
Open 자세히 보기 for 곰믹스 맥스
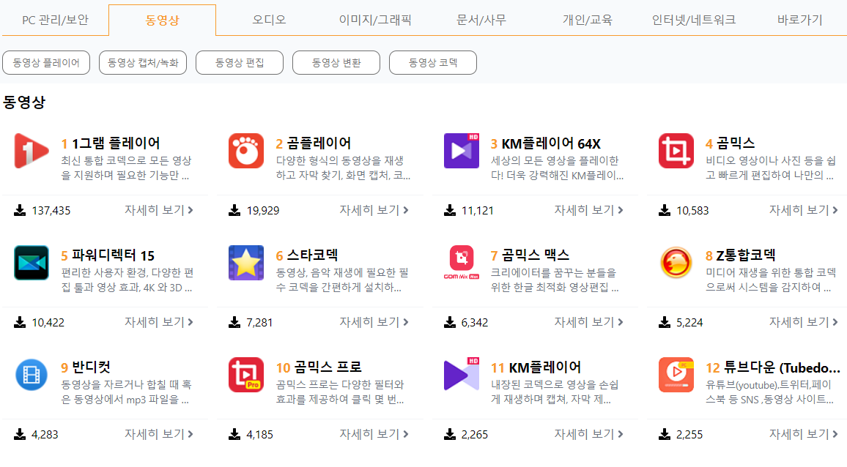589,322
